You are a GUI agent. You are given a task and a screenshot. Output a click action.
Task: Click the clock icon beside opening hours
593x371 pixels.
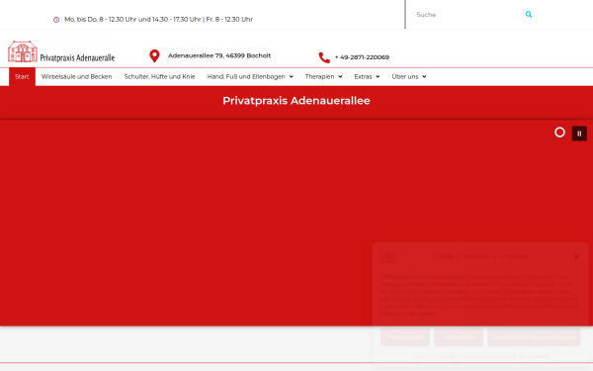(56, 20)
